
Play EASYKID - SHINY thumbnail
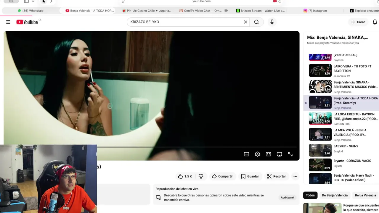point(320,150)
